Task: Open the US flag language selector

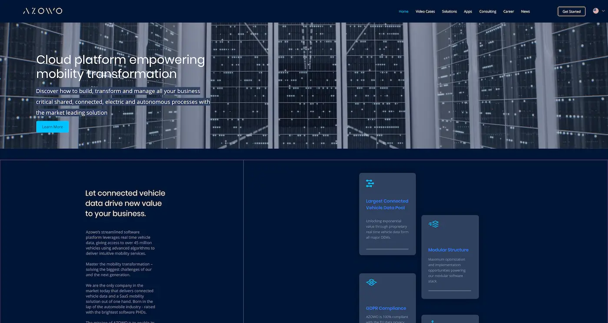Action: [596, 11]
